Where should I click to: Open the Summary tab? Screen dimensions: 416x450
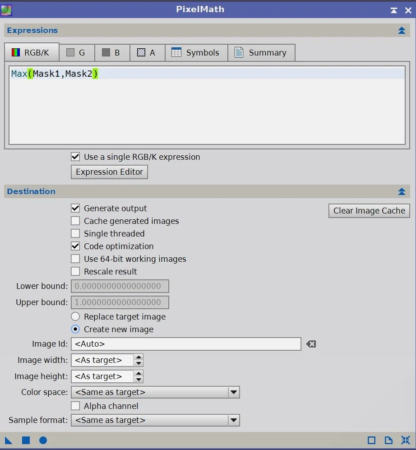click(x=261, y=52)
